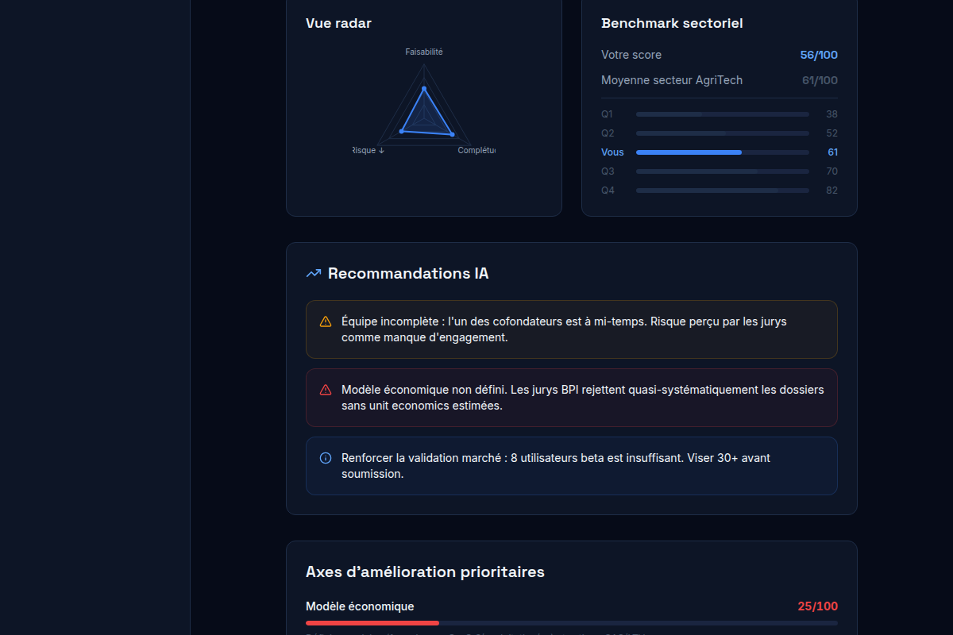Click the Q3 value 70
The height and width of the screenshot is (635, 953).
(831, 171)
